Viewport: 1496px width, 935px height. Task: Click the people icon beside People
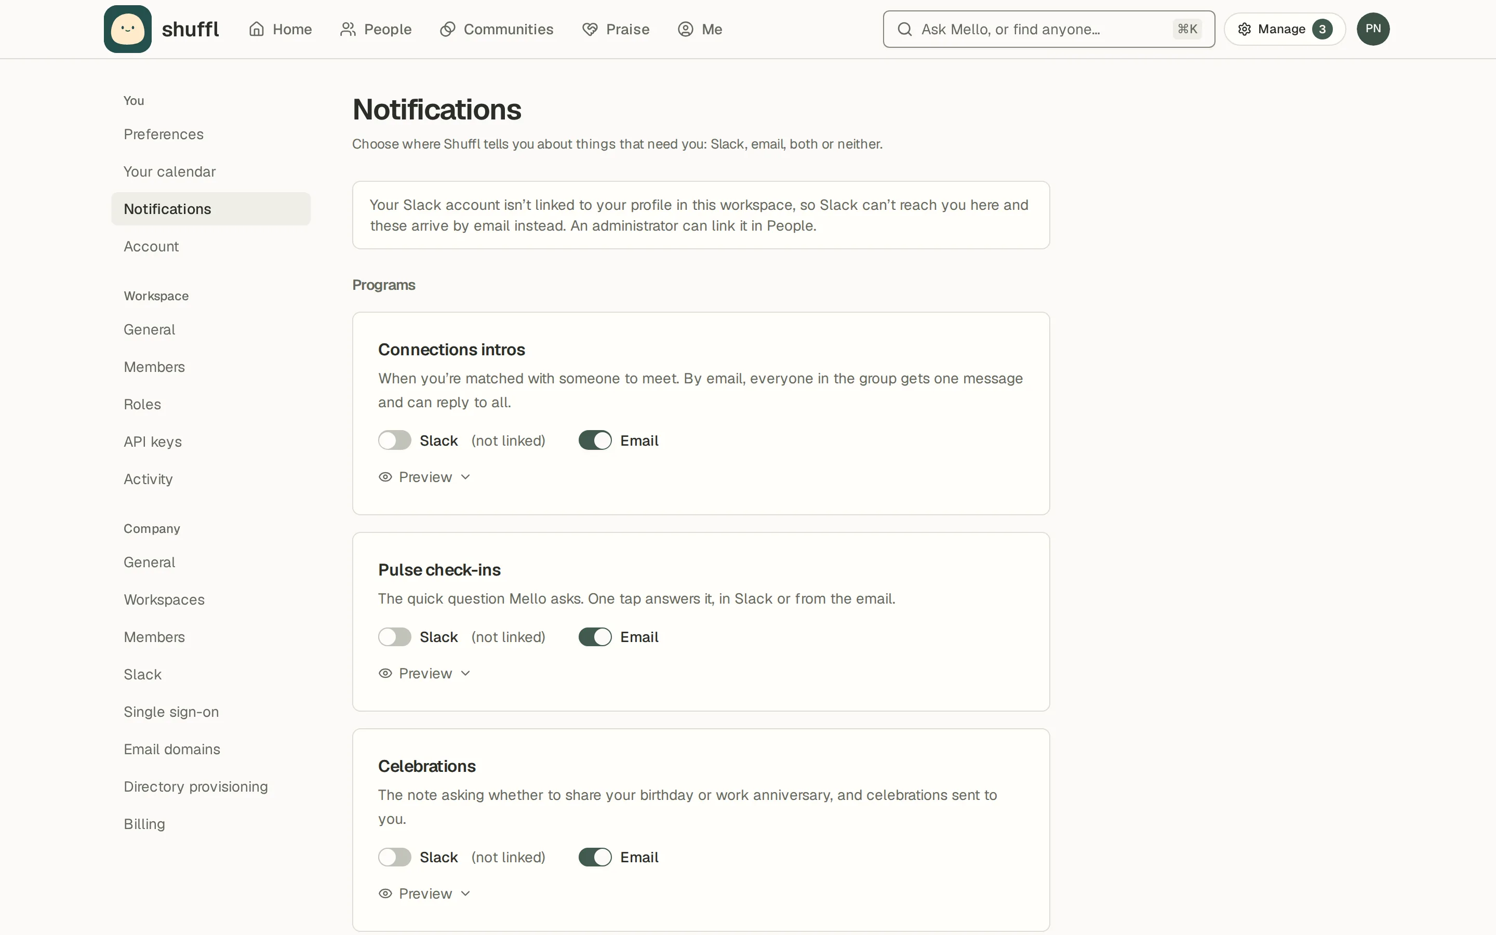click(x=348, y=29)
